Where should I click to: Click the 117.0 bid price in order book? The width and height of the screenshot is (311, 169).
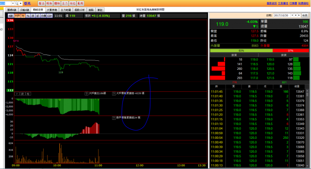254,78
